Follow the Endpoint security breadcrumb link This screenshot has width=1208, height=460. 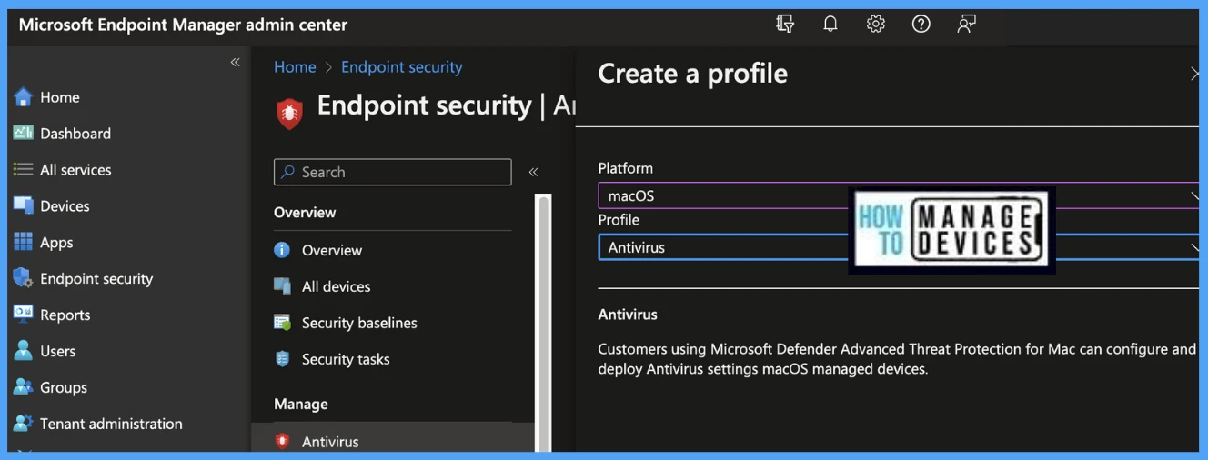click(x=401, y=67)
